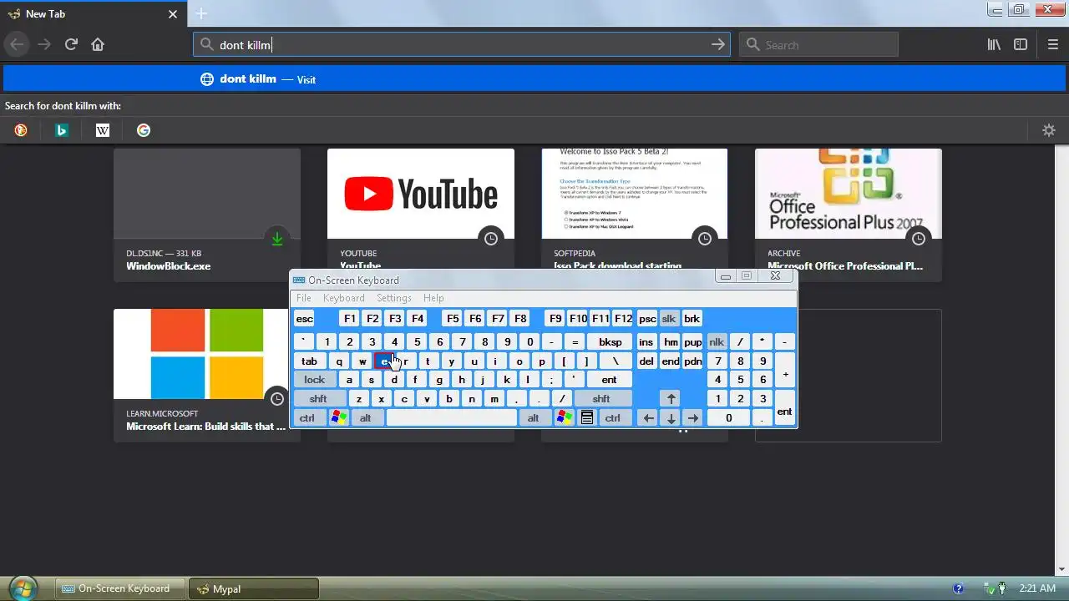
Task: Click the up arrow key on the keyboard
Action: point(671,399)
